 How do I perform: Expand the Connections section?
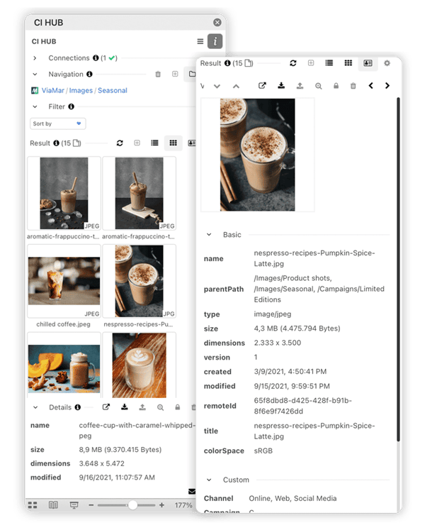(35, 57)
